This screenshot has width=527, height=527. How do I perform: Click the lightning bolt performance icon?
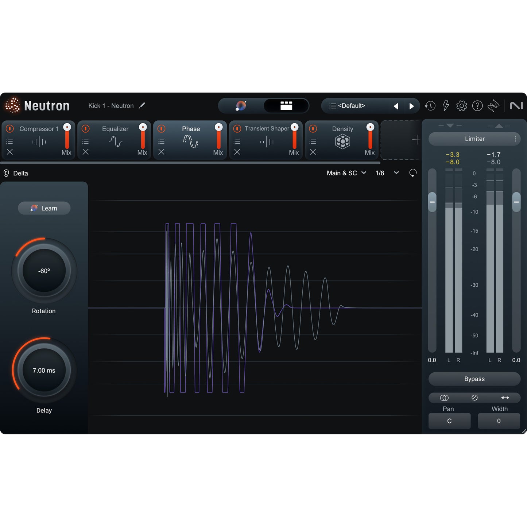[x=446, y=106]
